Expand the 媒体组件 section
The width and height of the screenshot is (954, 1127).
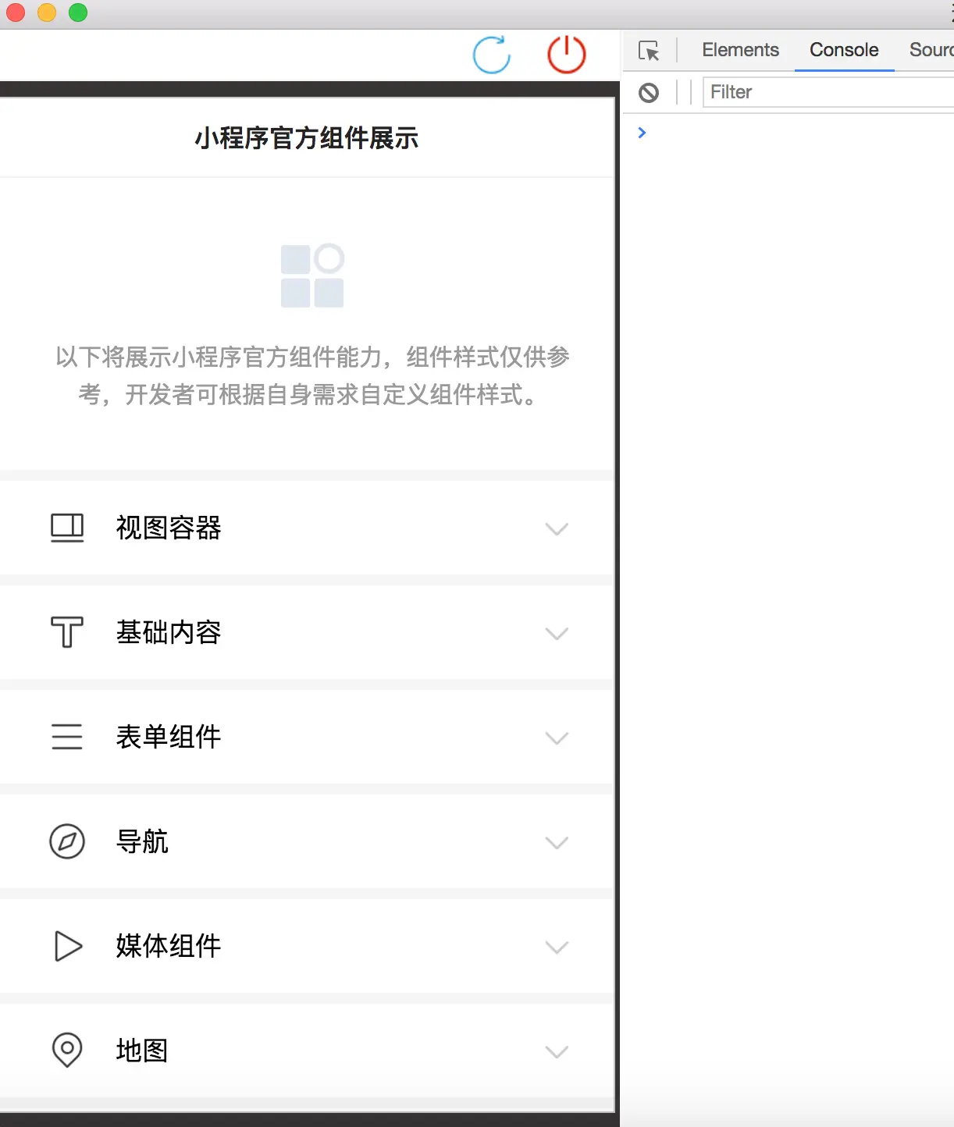(x=557, y=947)
